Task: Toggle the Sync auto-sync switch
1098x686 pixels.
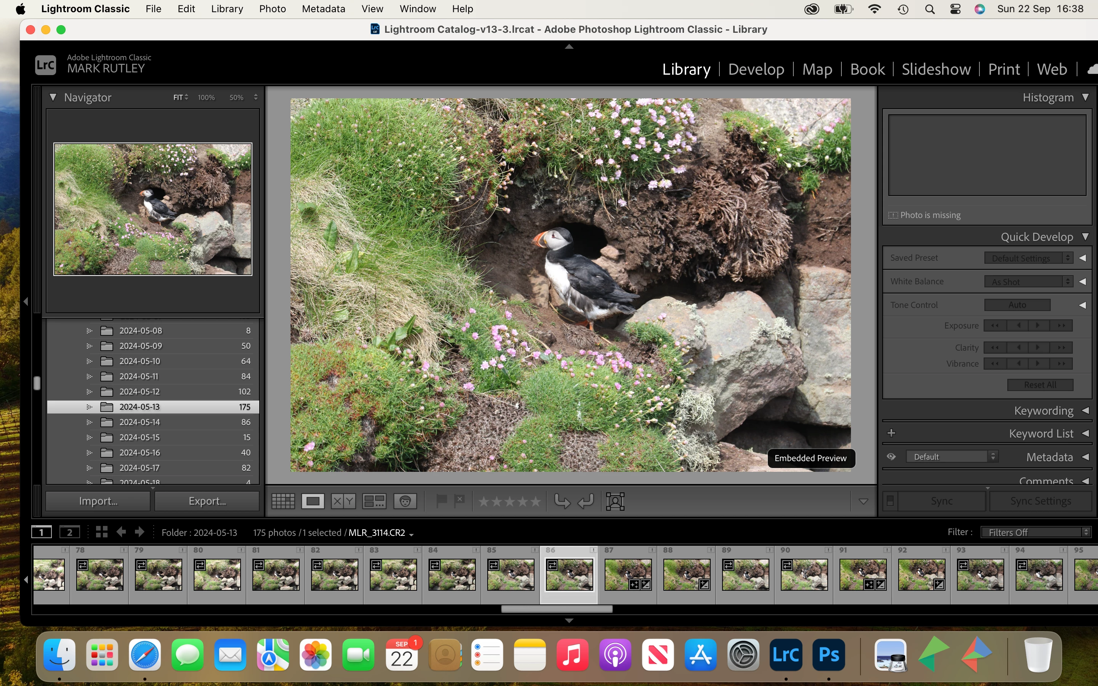Action: (890, 501)
